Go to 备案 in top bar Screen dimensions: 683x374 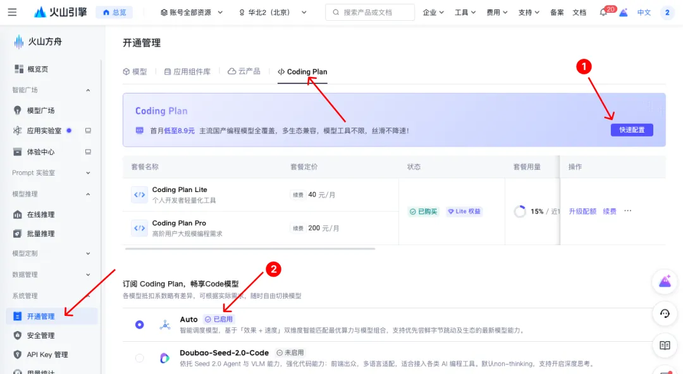point(557,12)
